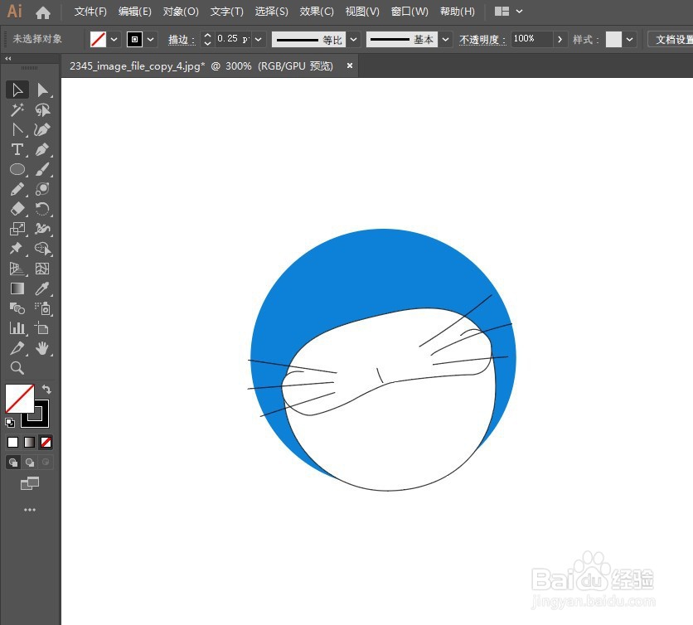Select the Warp tool
This screenshot has height=625, width=693.
pos(42,229)
